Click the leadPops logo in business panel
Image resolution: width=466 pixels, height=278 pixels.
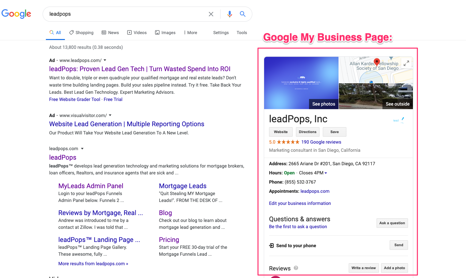[x=399, y=120]
